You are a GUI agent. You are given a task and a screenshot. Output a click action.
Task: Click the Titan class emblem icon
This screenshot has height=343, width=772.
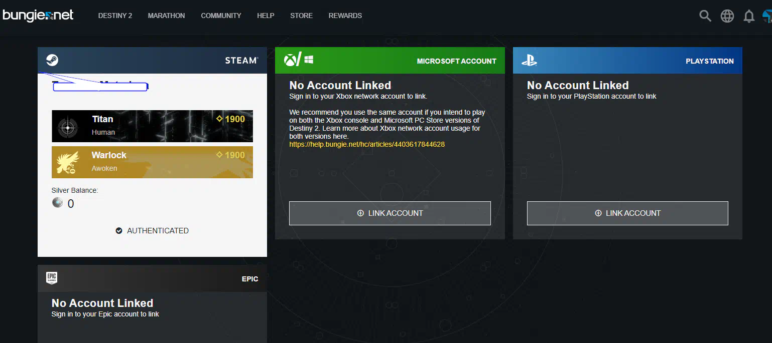pyautogui.click(x=68, y=127)
